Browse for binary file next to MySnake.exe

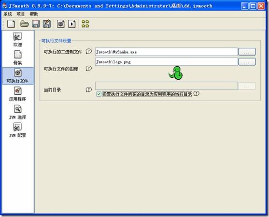click(247, 52)
